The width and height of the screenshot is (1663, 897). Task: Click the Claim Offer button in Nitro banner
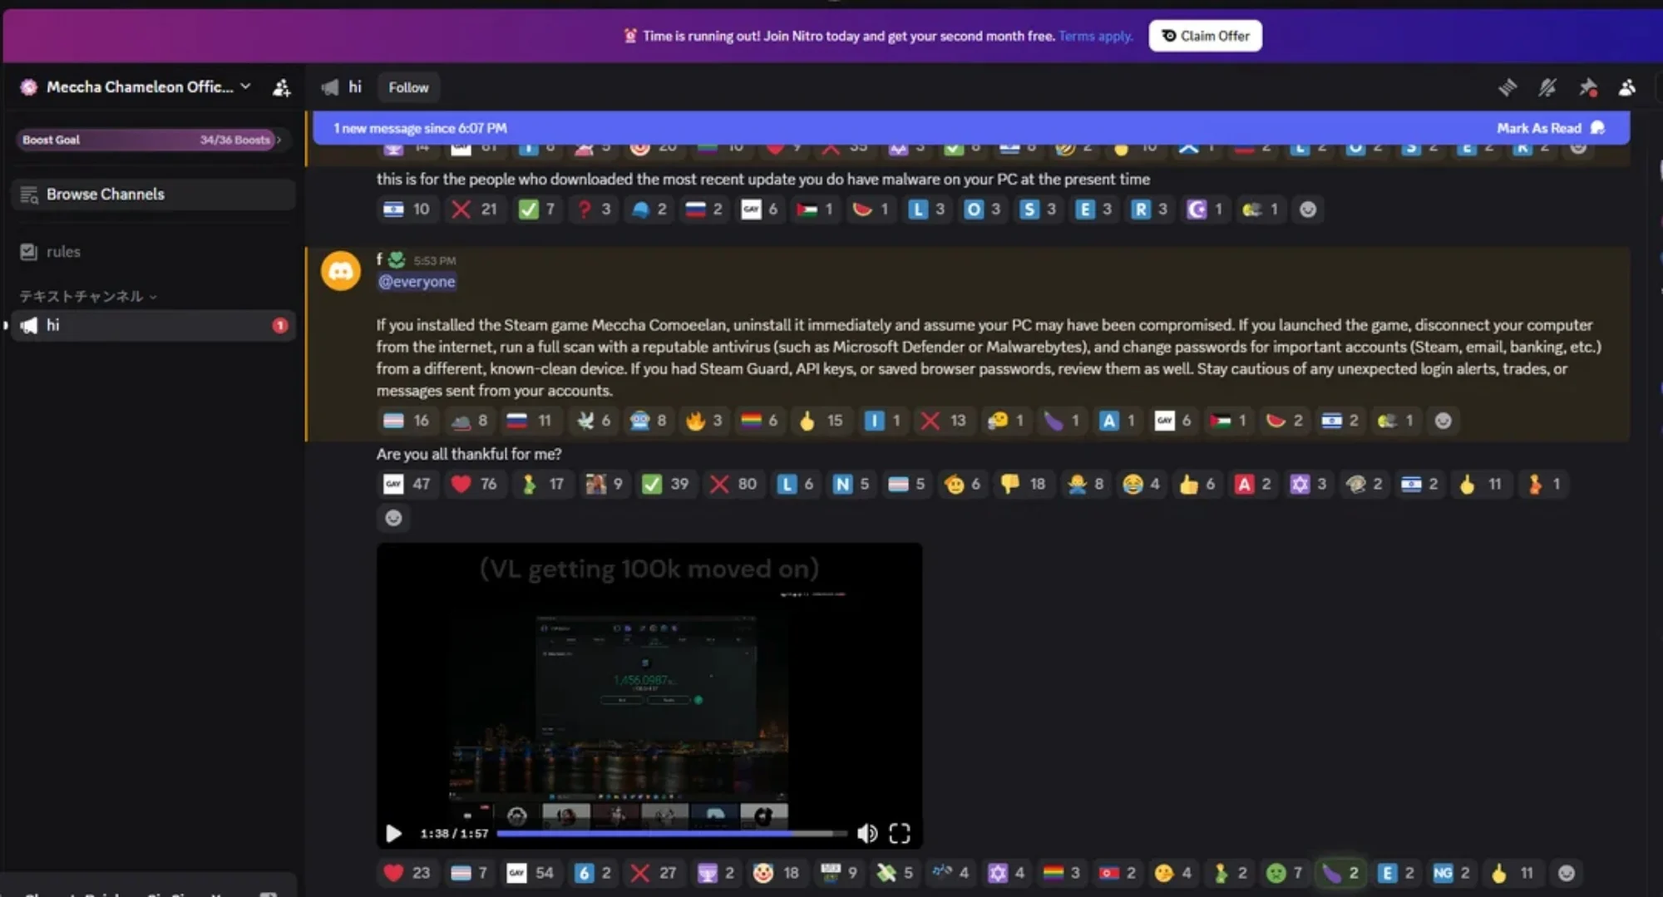[1205, 36]
